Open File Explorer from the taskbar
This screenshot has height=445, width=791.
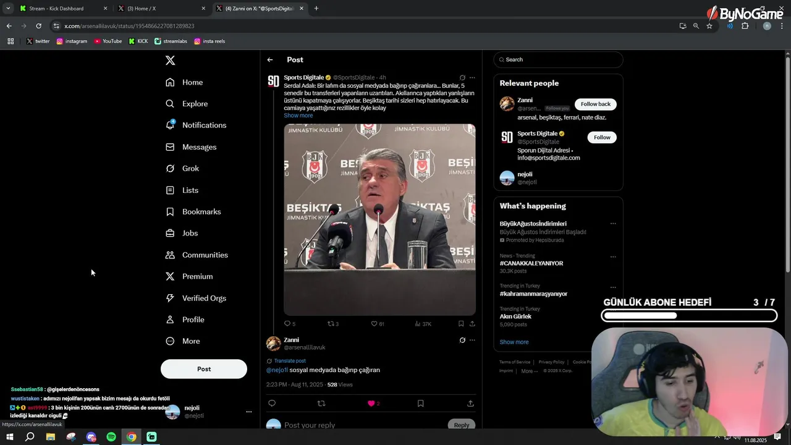pyautogui.click(x=51, y=437)
